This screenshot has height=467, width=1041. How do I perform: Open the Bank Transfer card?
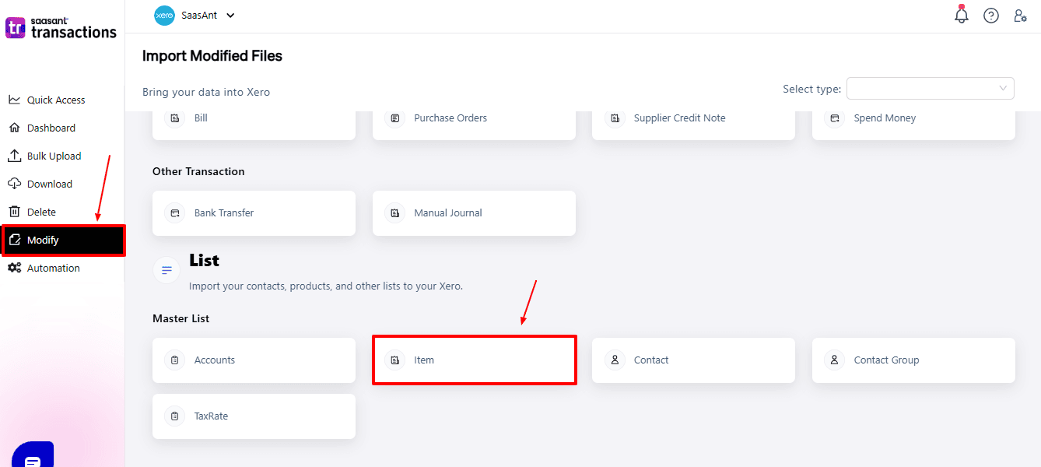254,213
